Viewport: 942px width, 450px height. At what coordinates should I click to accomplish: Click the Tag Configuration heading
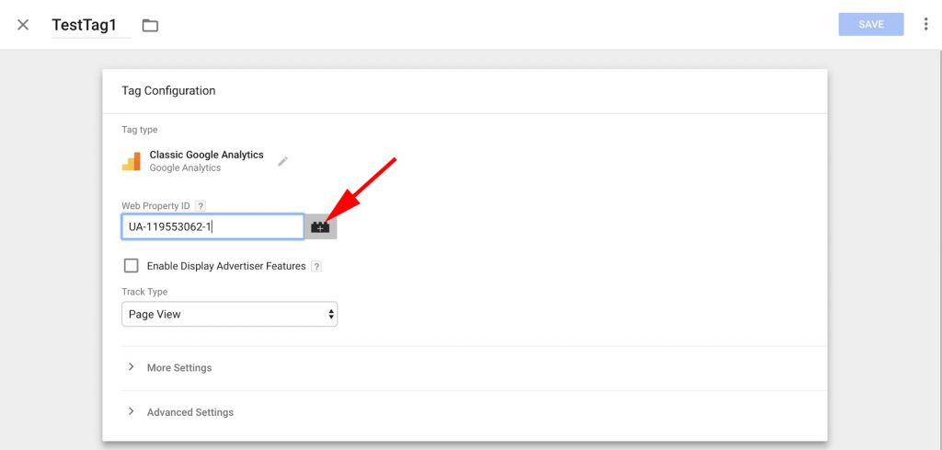coord(168,91)
